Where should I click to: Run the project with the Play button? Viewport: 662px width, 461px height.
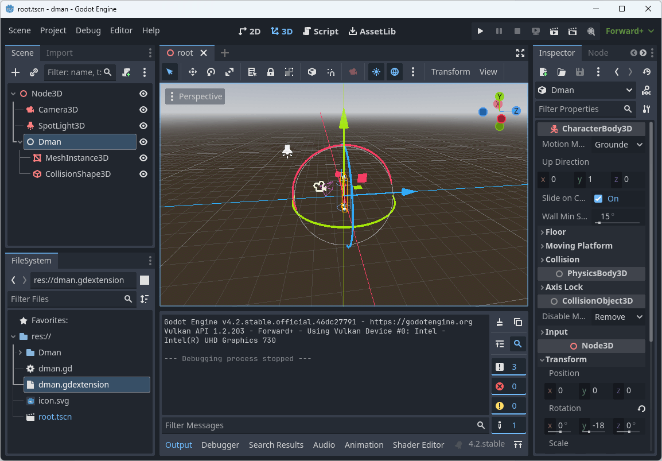coord(480,31)
